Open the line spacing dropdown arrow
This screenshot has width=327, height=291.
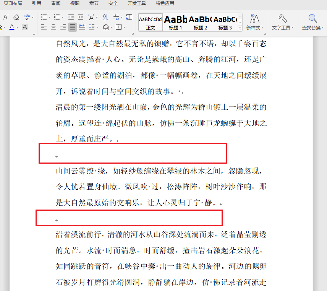(97, 28)
